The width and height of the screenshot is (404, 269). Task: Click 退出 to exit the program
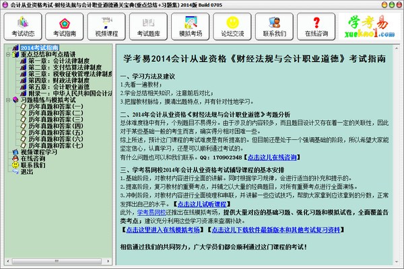(27, 171)
